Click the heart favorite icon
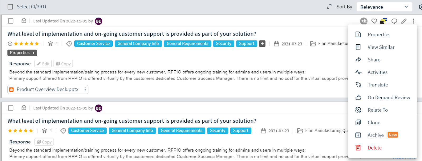 tap(374, 21)
